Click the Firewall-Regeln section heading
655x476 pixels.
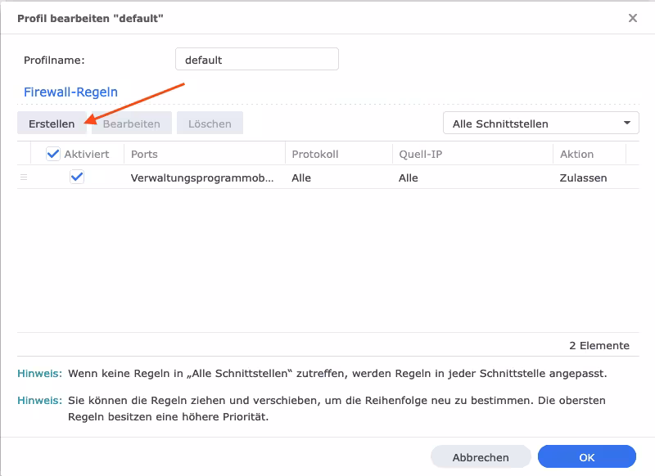[70, 92]
